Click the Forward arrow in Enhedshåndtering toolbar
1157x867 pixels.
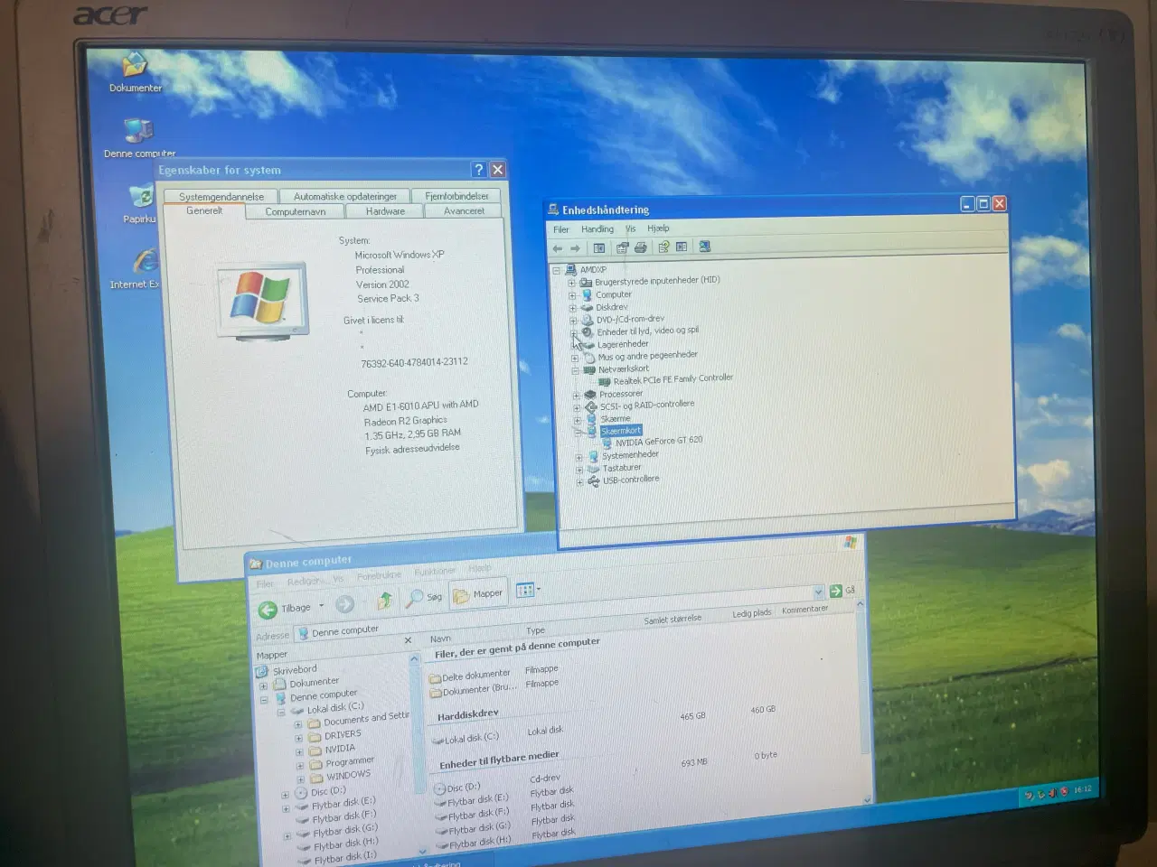point(575,248)
